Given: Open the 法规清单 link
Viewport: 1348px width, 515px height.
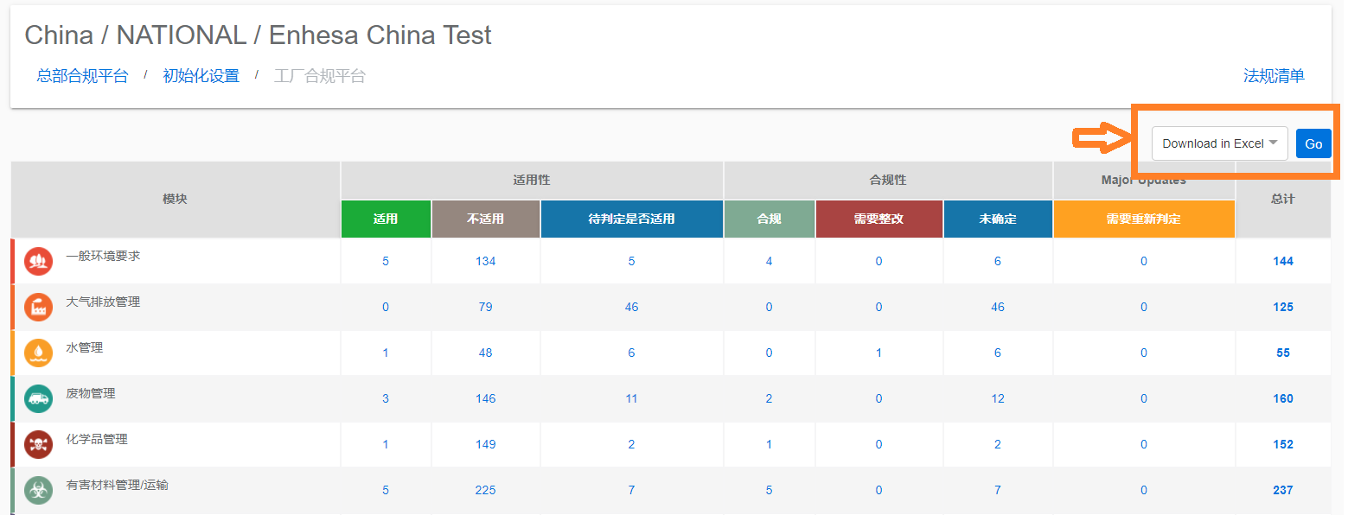Looking at the screenshot, I should tap(1274, 76).
